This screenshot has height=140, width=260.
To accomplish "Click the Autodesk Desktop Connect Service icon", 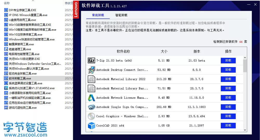I will click(91, 70).
